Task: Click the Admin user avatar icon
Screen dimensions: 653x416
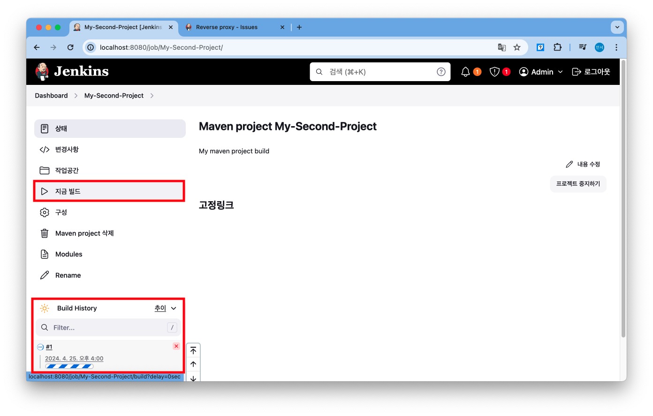Action: [x=524, y=72]
